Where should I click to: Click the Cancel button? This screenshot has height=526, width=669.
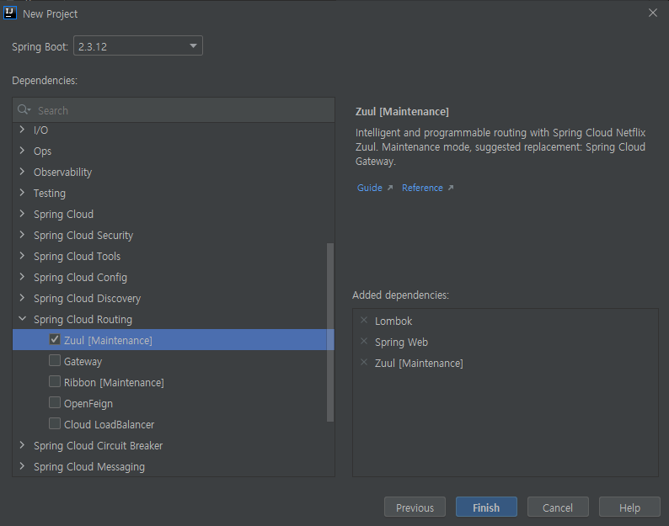(x=558, y=507)
